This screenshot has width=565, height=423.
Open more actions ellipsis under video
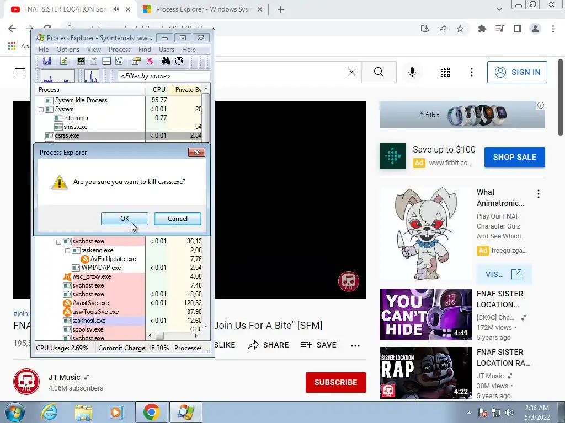click(355, 346)
